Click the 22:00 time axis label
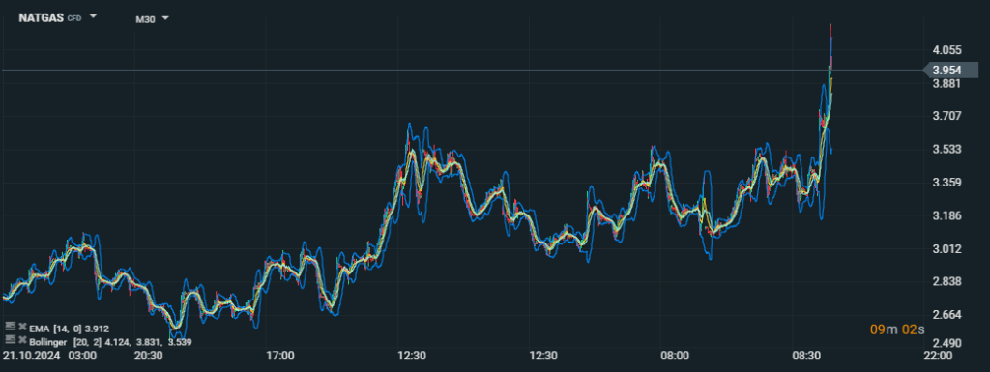This screenshot has height=372, width=990. pos(938,356)
